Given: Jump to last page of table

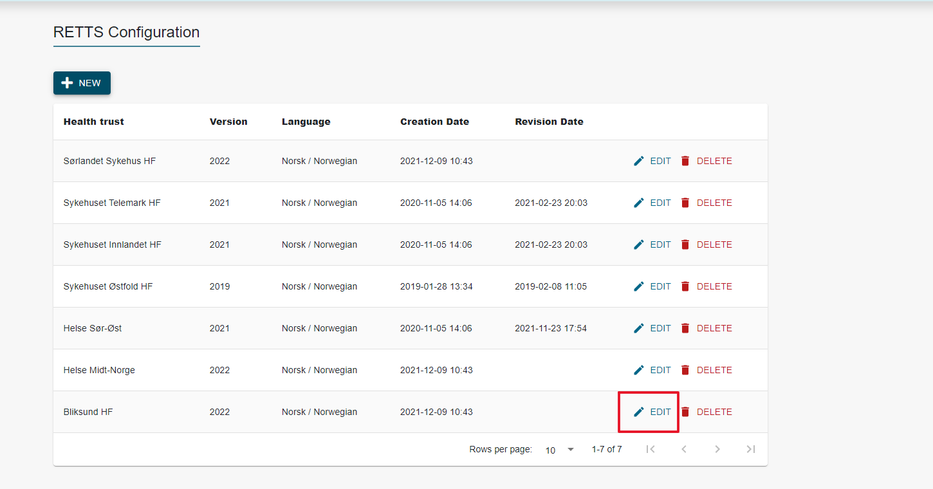Looking at the screenshot, I should tap(751, 449).
